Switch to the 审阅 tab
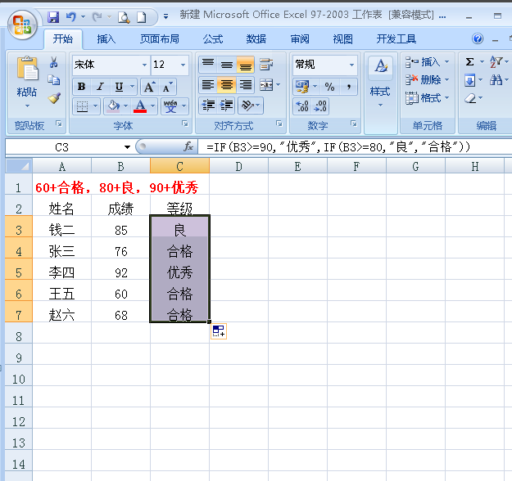512x481 pixels. (300, 39)
